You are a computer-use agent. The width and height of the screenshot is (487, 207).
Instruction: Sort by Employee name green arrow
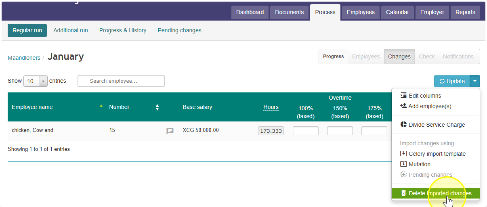click(101, 106)
